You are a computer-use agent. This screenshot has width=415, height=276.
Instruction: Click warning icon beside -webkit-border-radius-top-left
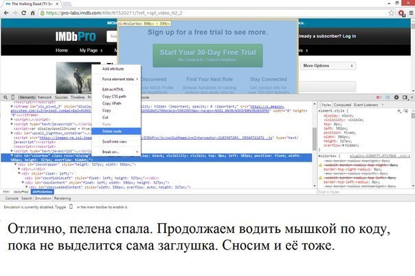[320, 178]
